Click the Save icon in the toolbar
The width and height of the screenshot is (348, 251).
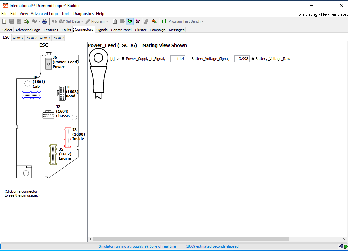click(x=11, y=21)
